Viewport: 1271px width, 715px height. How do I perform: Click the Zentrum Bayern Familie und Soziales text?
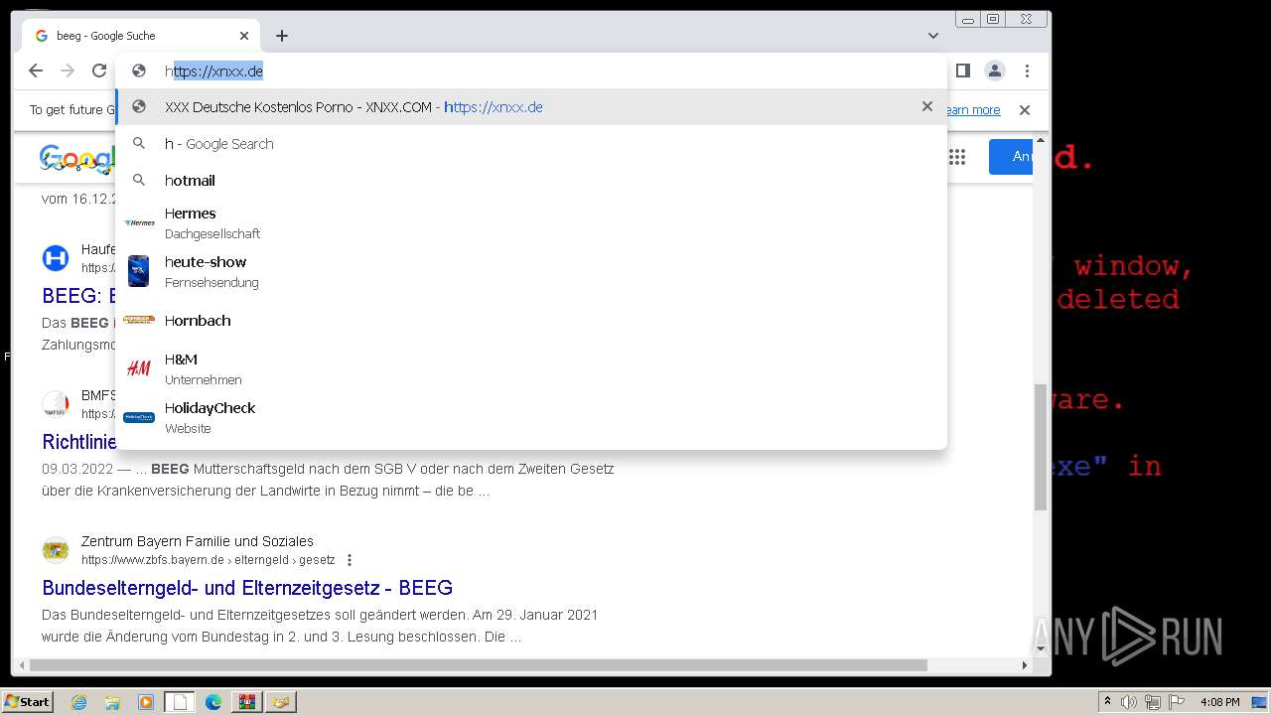click(198, 541)
